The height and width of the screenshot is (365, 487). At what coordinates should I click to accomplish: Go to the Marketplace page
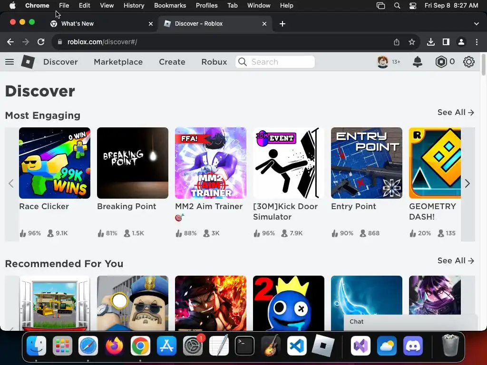pyautogui.click(x=118, y=62)
